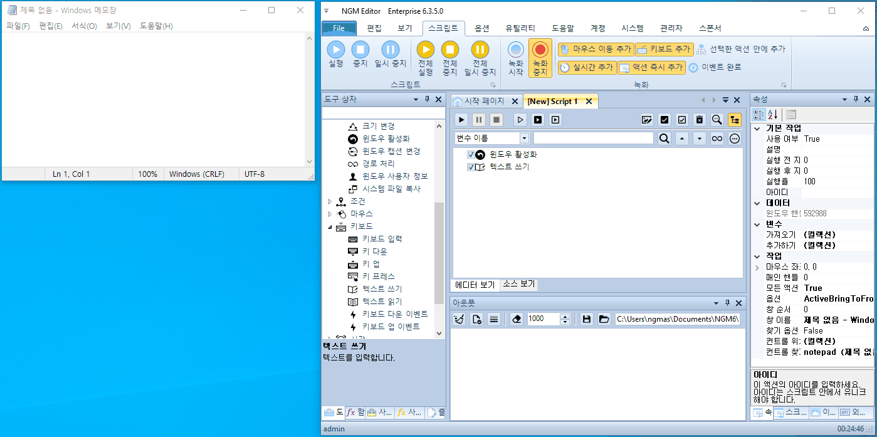Click the eraser icon in 아웃풋 panel
877x437 pixels.
tap(517, 319)
